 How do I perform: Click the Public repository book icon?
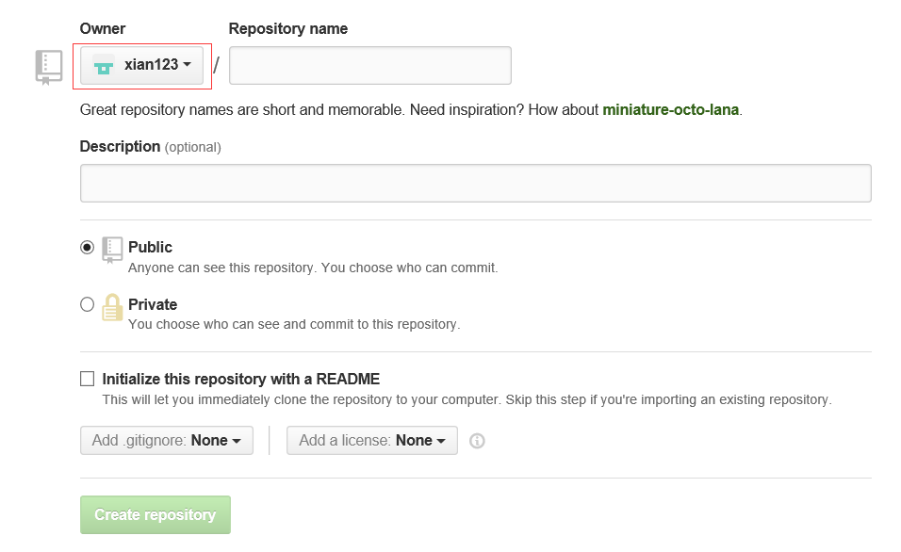coord(113,250)
